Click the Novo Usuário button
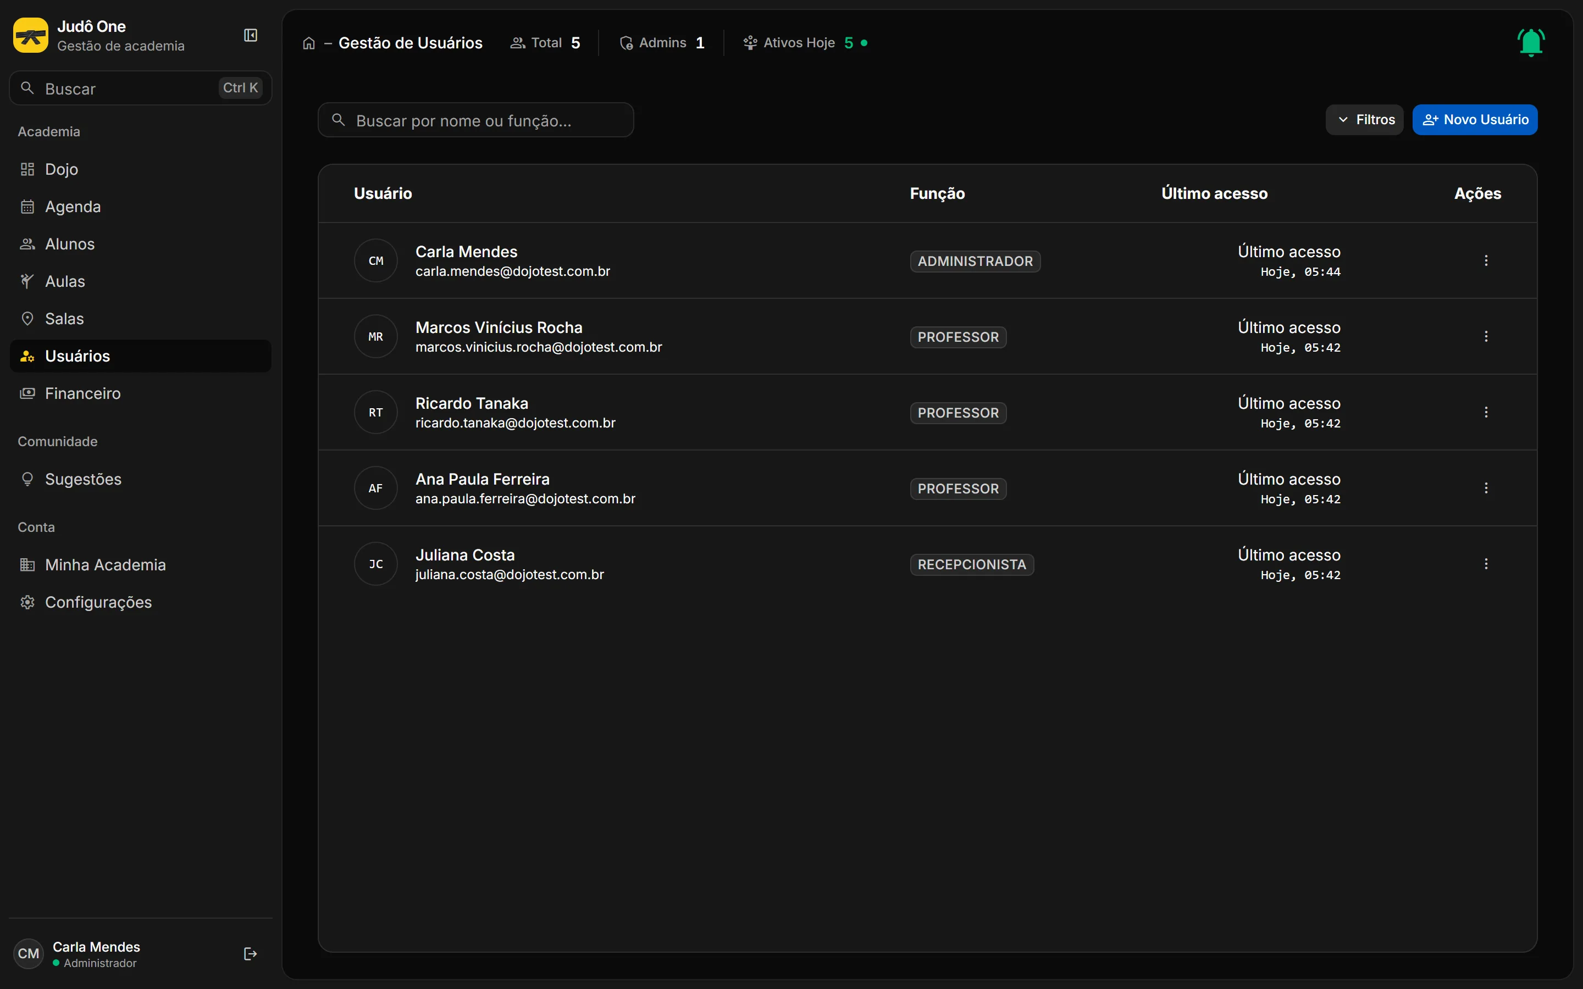Viewport: 1583px width, 989px height. pyautogui.click(x=1475, y=120)
